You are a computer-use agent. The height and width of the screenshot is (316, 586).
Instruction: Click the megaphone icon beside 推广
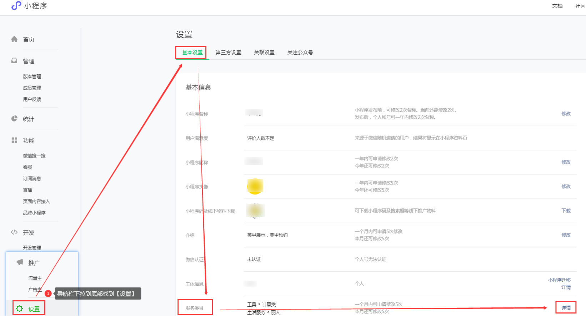pyautogui.click(x=20, y=262)
